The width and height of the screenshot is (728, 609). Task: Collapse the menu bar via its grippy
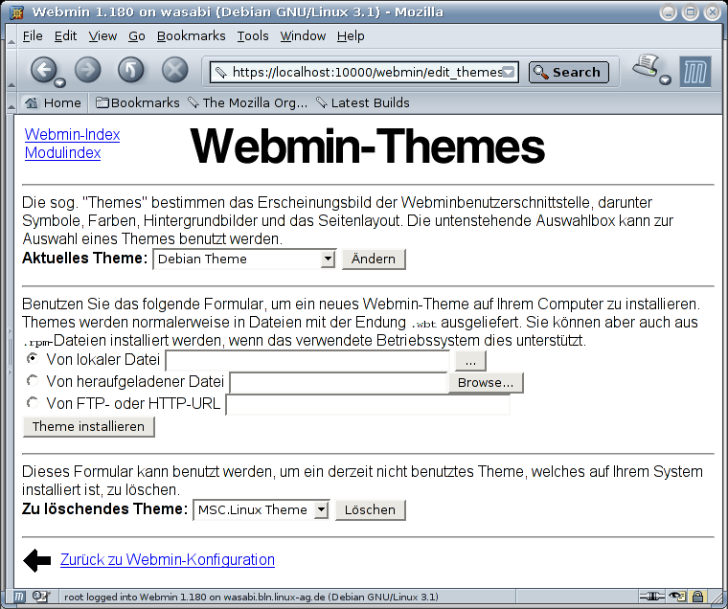[11, 35]
